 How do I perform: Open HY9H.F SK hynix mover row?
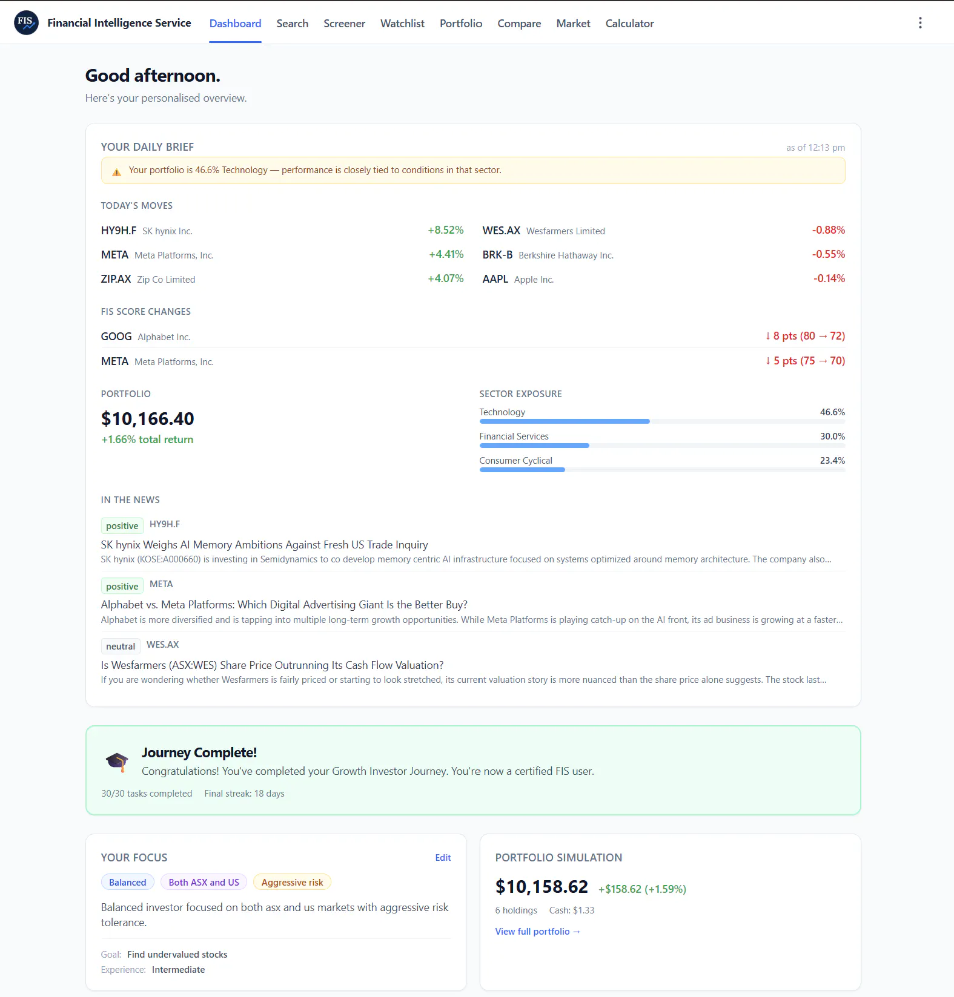(x=282, y=231)
